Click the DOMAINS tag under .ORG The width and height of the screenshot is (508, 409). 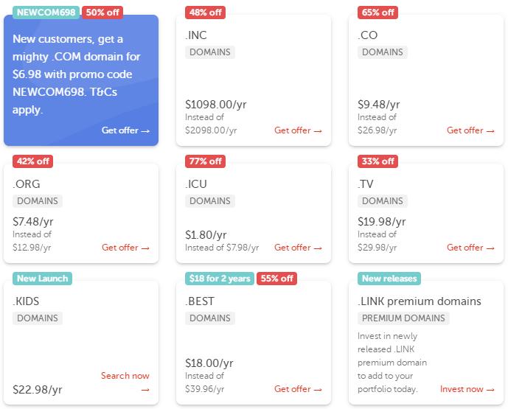tap(37, 201)
